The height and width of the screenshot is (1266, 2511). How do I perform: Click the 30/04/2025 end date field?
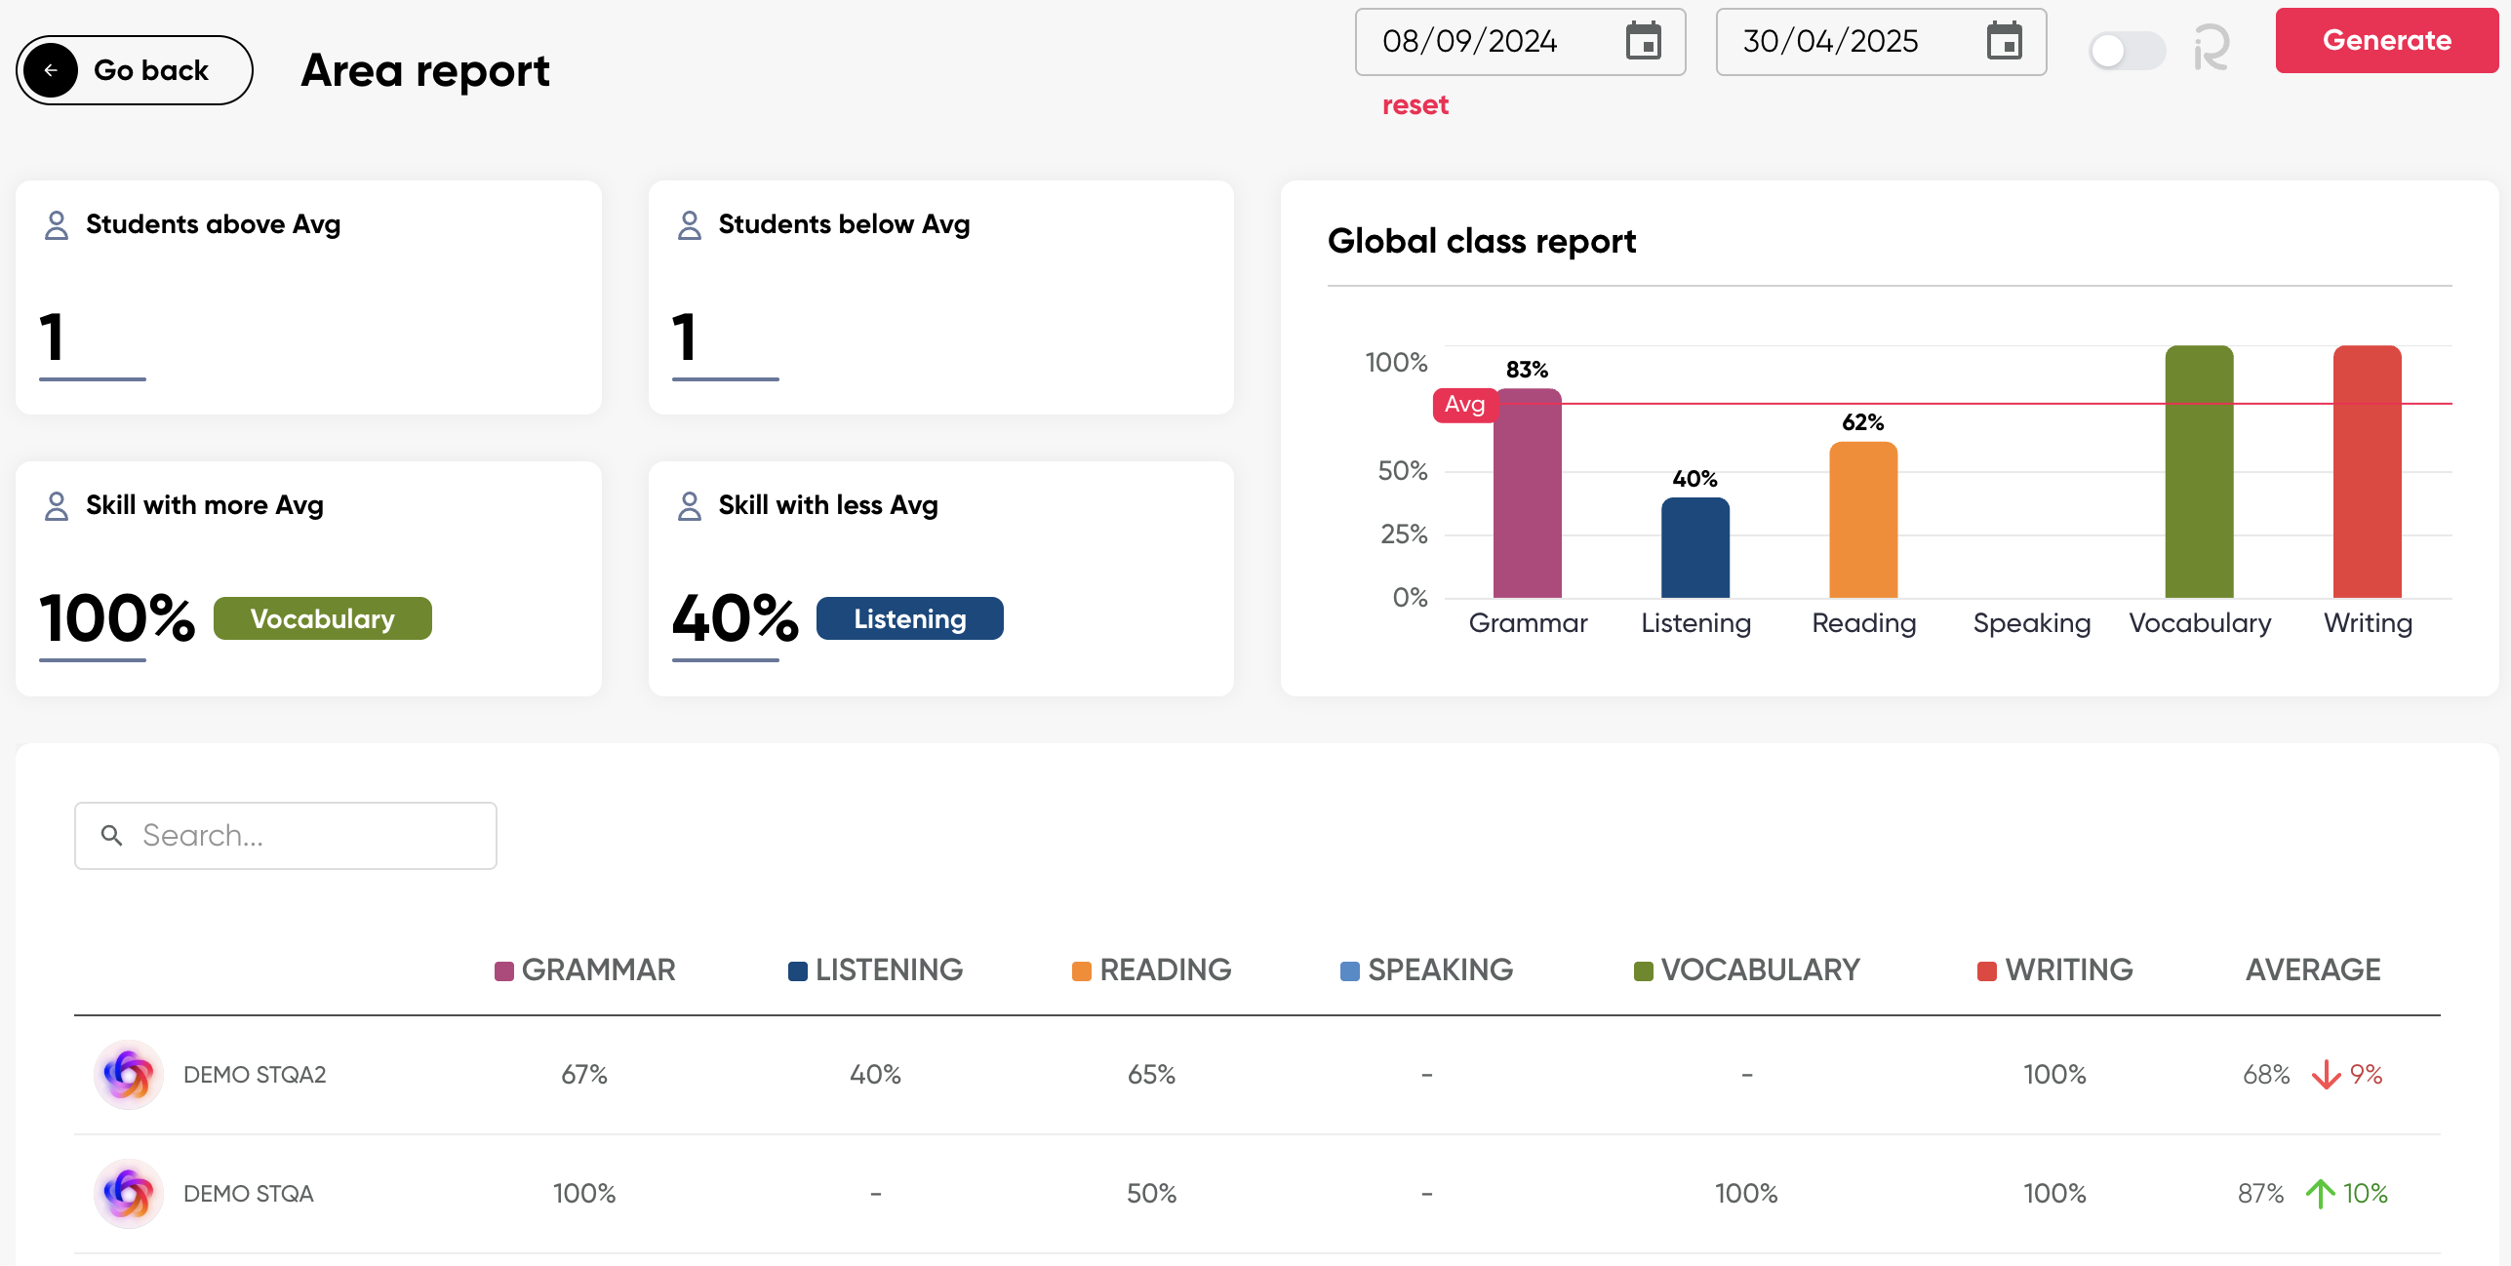pos(1830,41)
